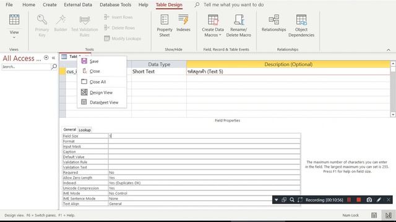The width and height of the screenshot is (396, 222).
Task: Click the Caption property field
Action: 204,152
